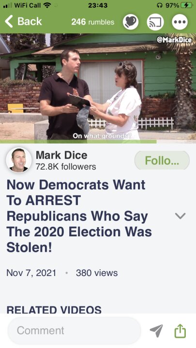This screenshot has height=348, width=196.
Task: Open the cast to device icon
Action: (x=155, y=22)
